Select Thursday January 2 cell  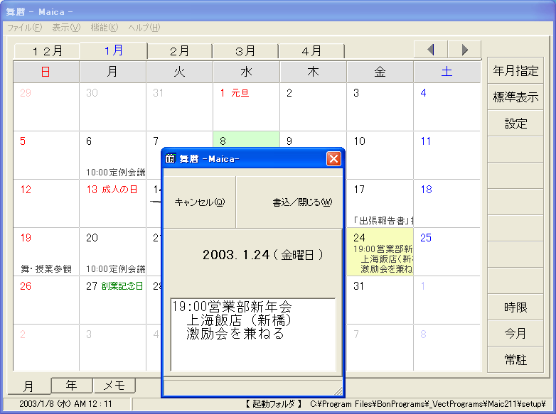click(313, 107)
